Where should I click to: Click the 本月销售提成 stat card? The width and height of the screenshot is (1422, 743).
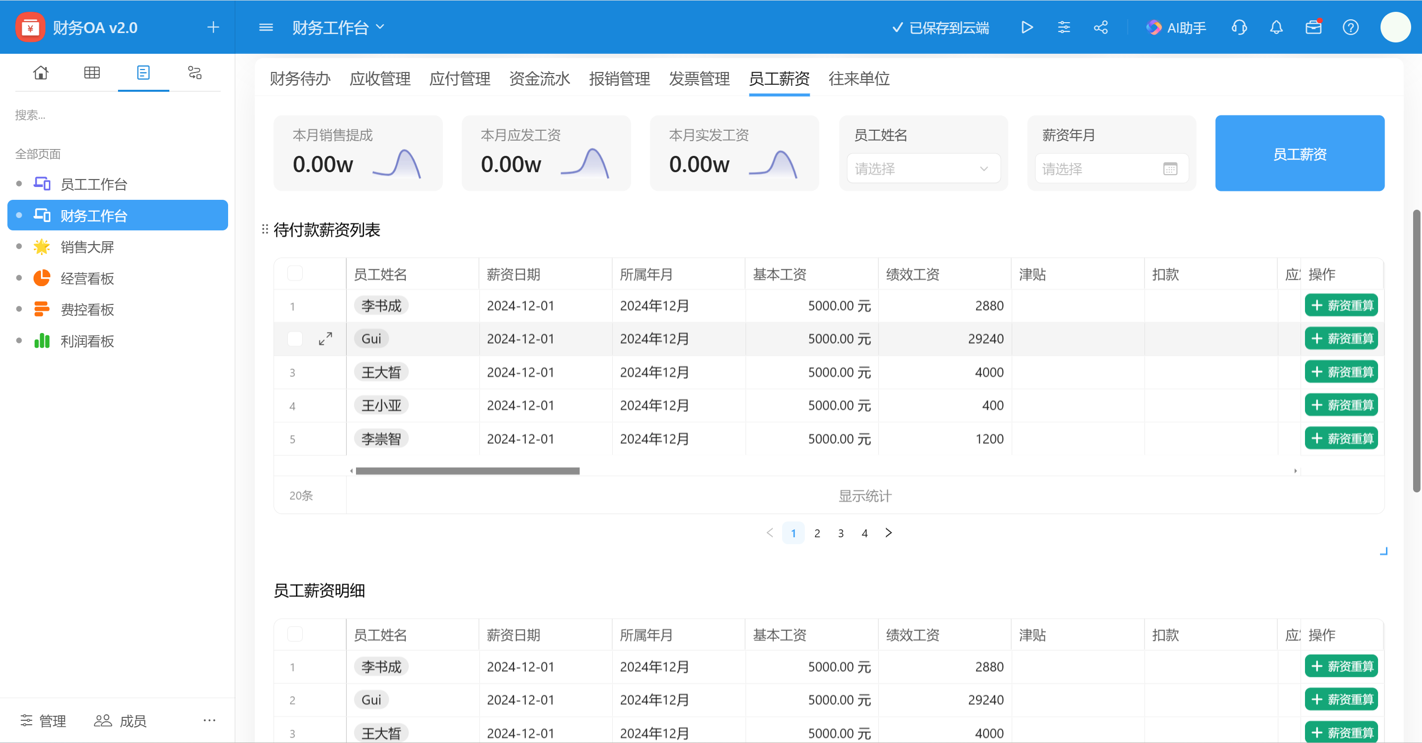357,153
